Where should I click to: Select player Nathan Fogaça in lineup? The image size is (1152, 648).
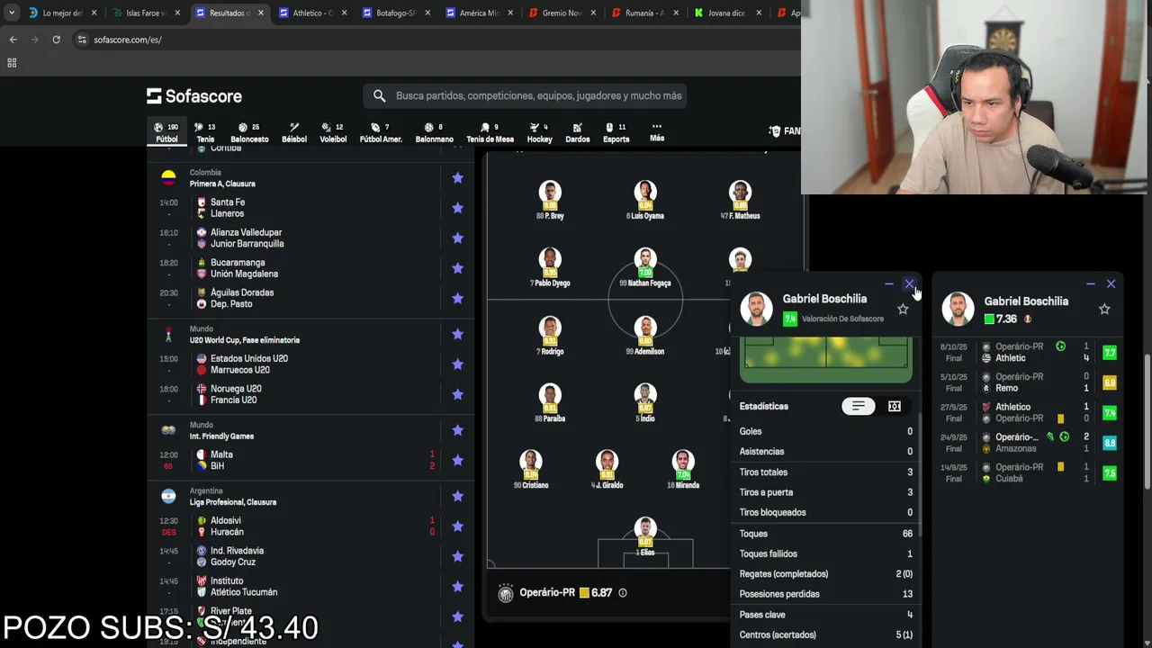645,267
